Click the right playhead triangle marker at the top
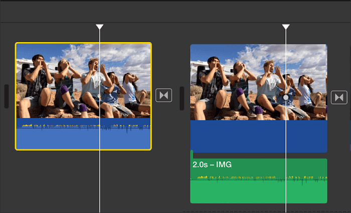The width and height of the screenshot is (351, 213). coord(286,26)
